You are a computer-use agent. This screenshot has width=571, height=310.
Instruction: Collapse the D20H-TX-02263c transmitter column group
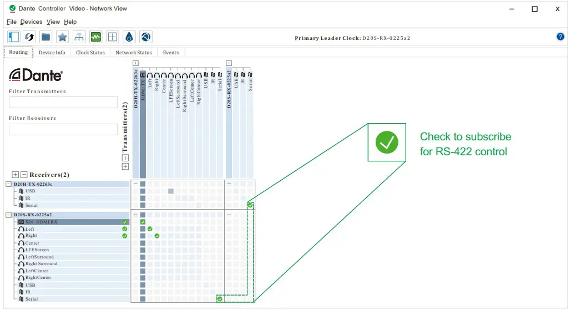[x=136, y=63]
